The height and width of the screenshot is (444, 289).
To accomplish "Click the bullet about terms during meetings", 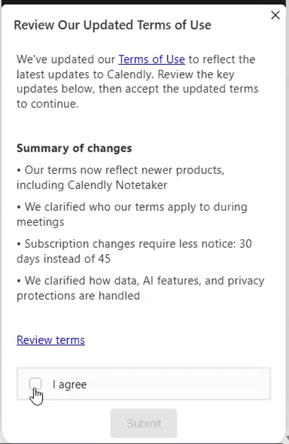I will [132, 215].
